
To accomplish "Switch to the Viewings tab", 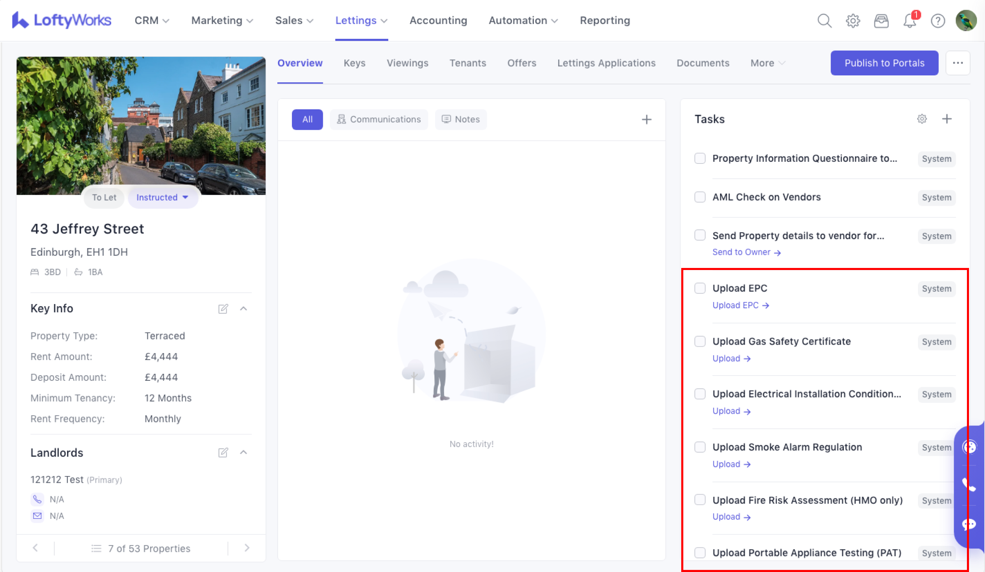I will coord(407,63).
